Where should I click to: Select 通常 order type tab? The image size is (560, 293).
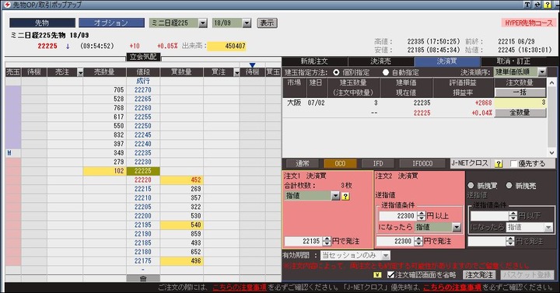tap(302, 164)
